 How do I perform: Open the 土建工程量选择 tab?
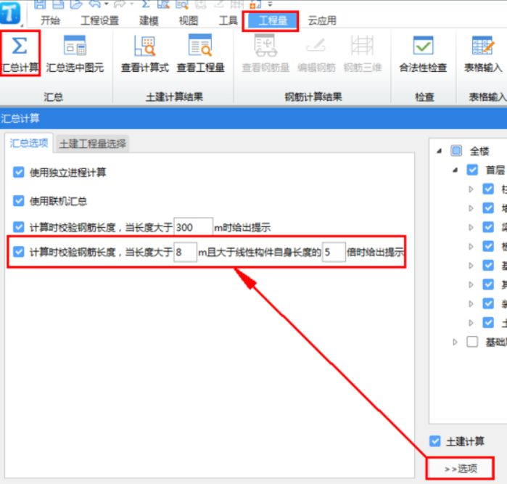91,144
